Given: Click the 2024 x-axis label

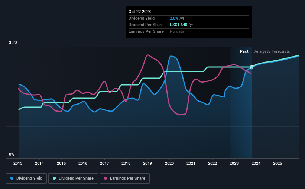Looking at the screenshot, I should pos(256,163).
